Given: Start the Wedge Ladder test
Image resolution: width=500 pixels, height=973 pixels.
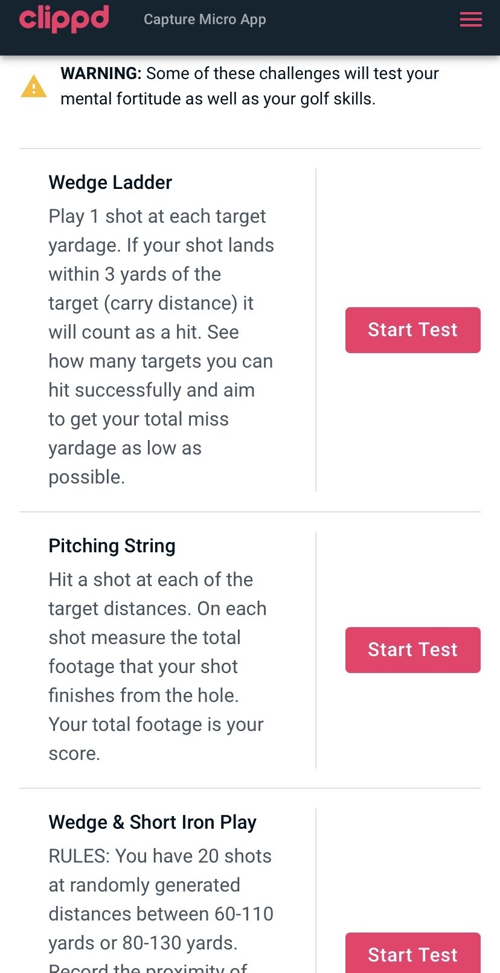Looking at the screenshot, I should (412, 330).
